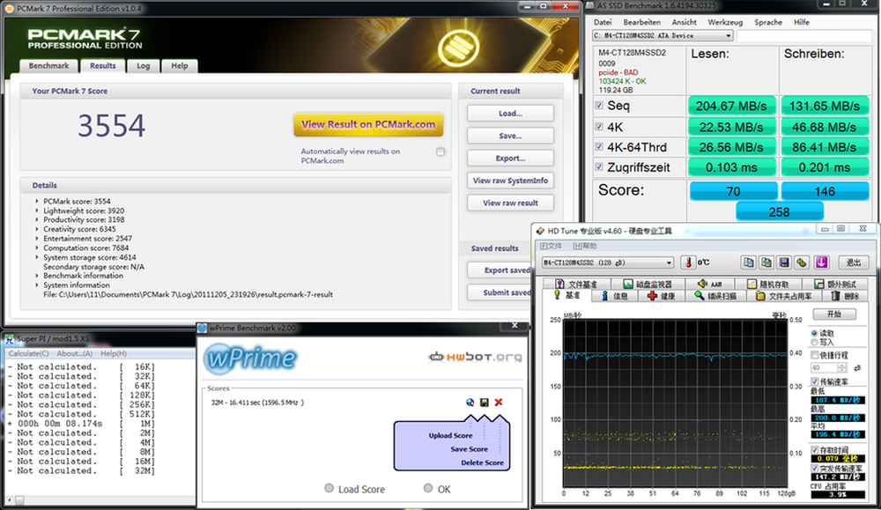Open AS SSD Werkzeug menu
Viewport: 881px width, 510px height.
click(725, 22)
